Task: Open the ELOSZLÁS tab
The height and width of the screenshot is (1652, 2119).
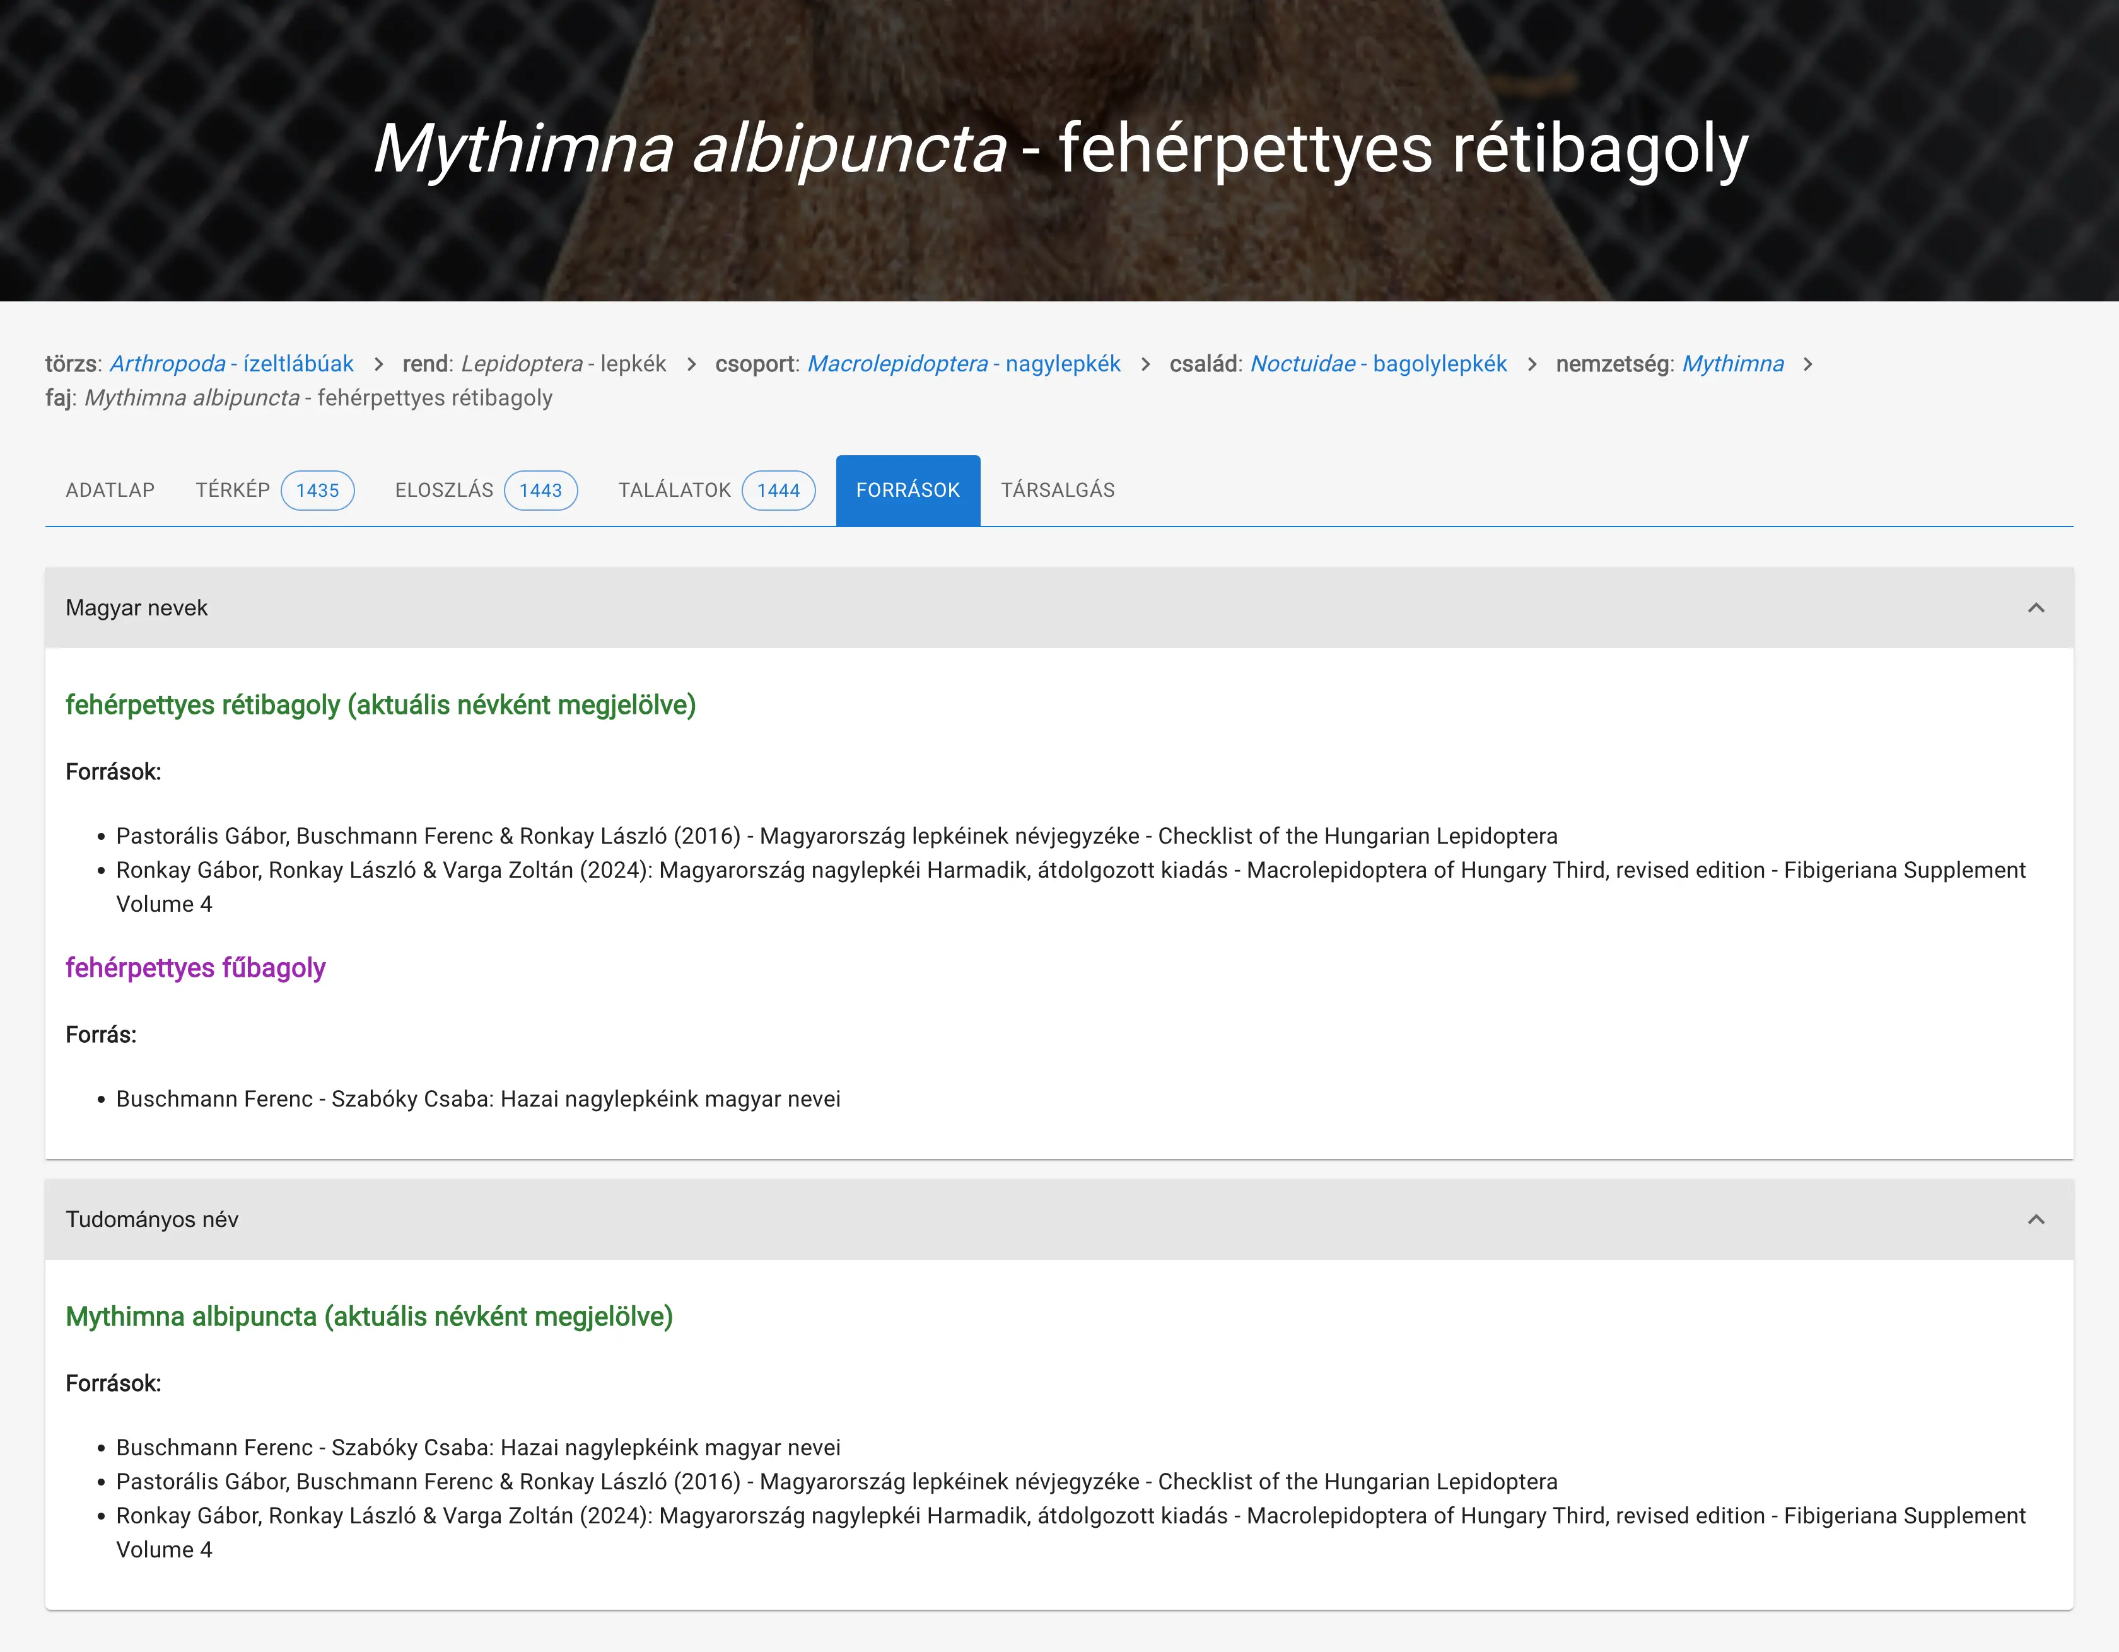Action: (x=445, y=490)
